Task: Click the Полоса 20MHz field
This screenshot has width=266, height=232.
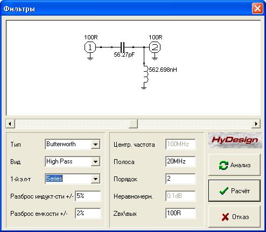Action: coord(180,161)
